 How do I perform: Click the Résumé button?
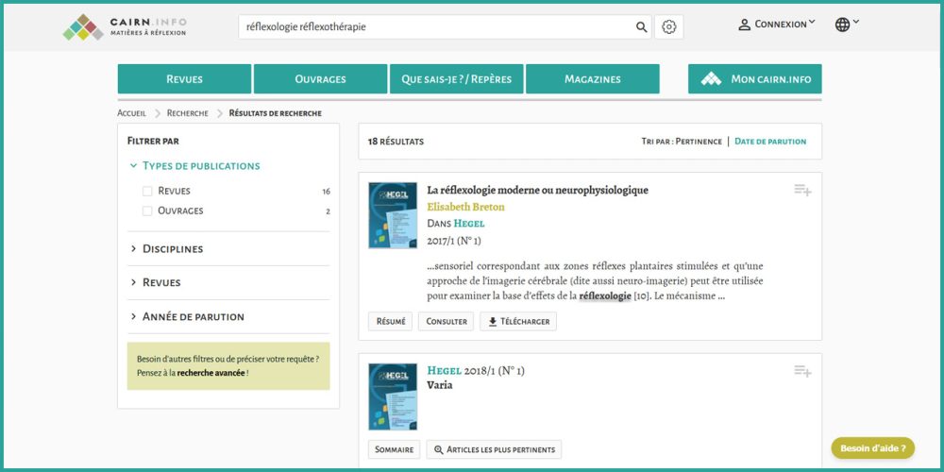(x=390, y=322)
